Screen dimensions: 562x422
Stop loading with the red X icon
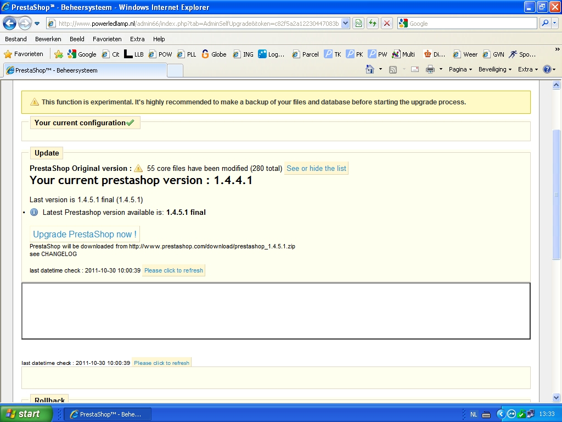click(x=387, y=24)
